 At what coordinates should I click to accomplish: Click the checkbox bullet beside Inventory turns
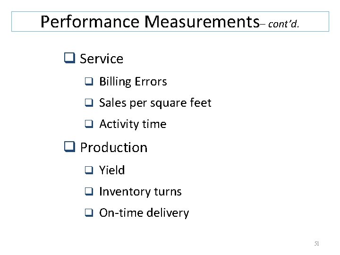(x=89, y=191)
